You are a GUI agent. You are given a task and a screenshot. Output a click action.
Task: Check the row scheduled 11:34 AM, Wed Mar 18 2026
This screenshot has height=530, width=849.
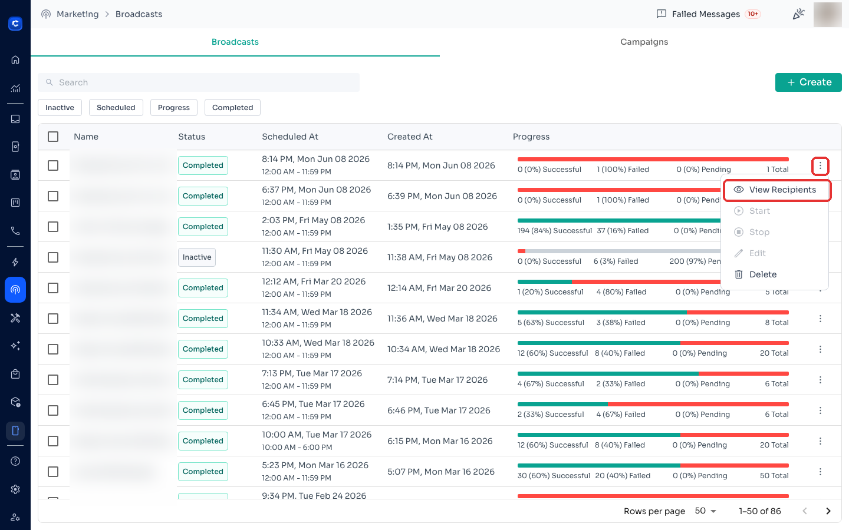click(x=53, y=319)
